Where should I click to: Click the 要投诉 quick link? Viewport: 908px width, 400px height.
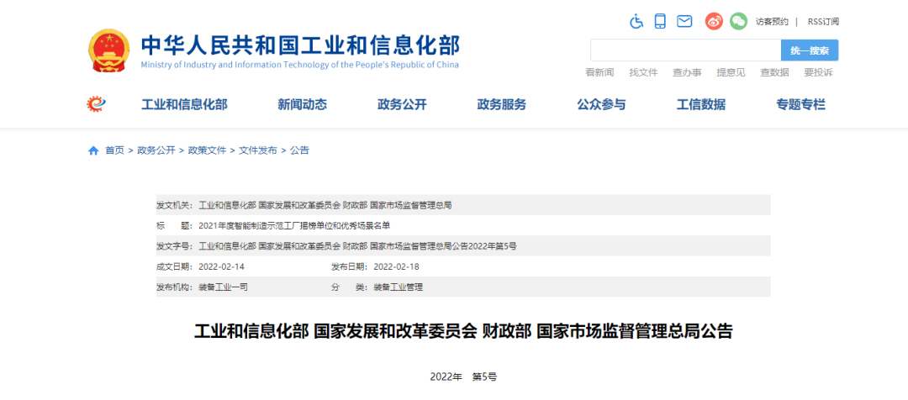[818, 73]
